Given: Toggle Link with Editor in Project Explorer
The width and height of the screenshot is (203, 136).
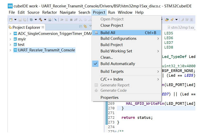Looking at the screenshot, I should click(x=85, y=26).
